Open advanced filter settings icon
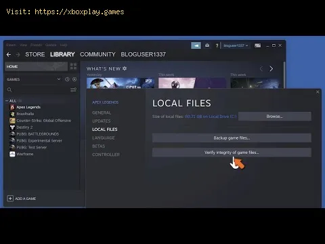The image size is (325, 244). point(73,89)
